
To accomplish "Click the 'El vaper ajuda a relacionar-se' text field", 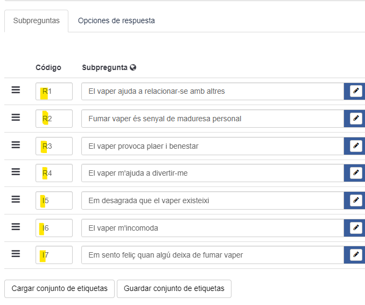I will (x=213, y=91).
